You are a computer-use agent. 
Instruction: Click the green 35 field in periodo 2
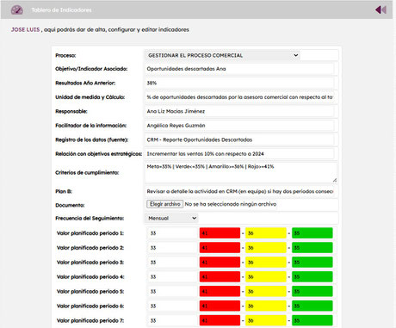click(x=312, y=248)
